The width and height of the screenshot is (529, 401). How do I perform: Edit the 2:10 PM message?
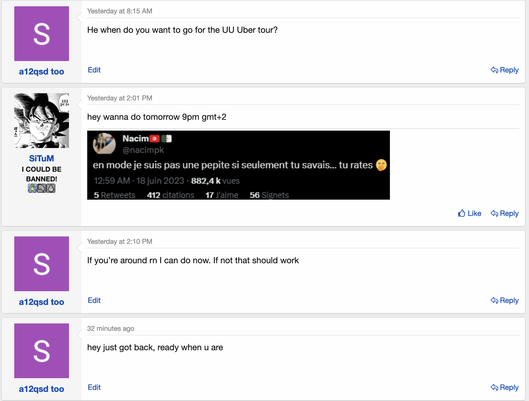pyautogui.click(x=94, y=301)
